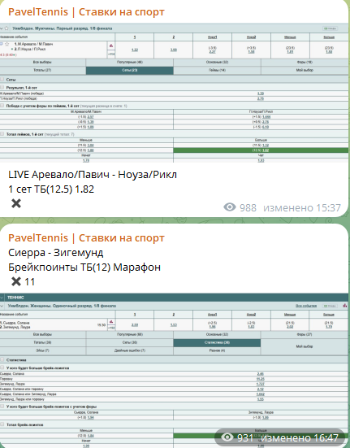350x448 pixels.
Task: Open the Форы (18) tab
Action: pos(305,62)
